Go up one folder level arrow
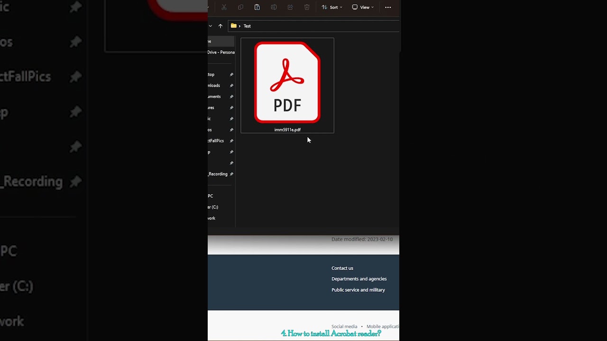This screenshot has width=607, height=341. [220, 26]
